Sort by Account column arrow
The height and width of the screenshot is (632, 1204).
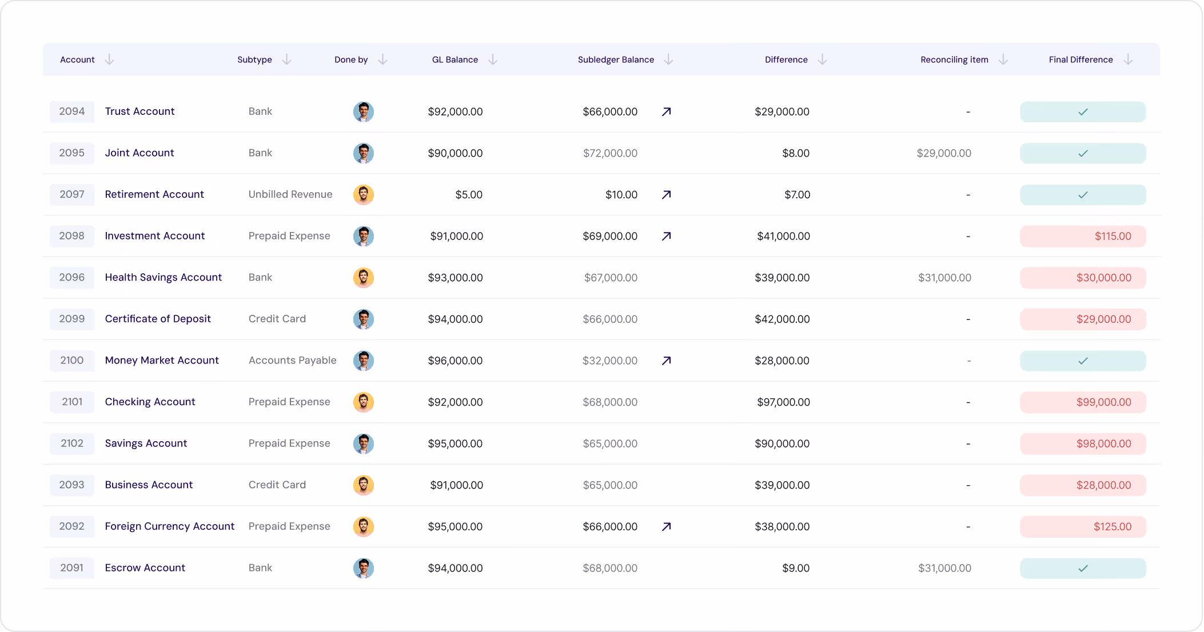tap(109, 59)
